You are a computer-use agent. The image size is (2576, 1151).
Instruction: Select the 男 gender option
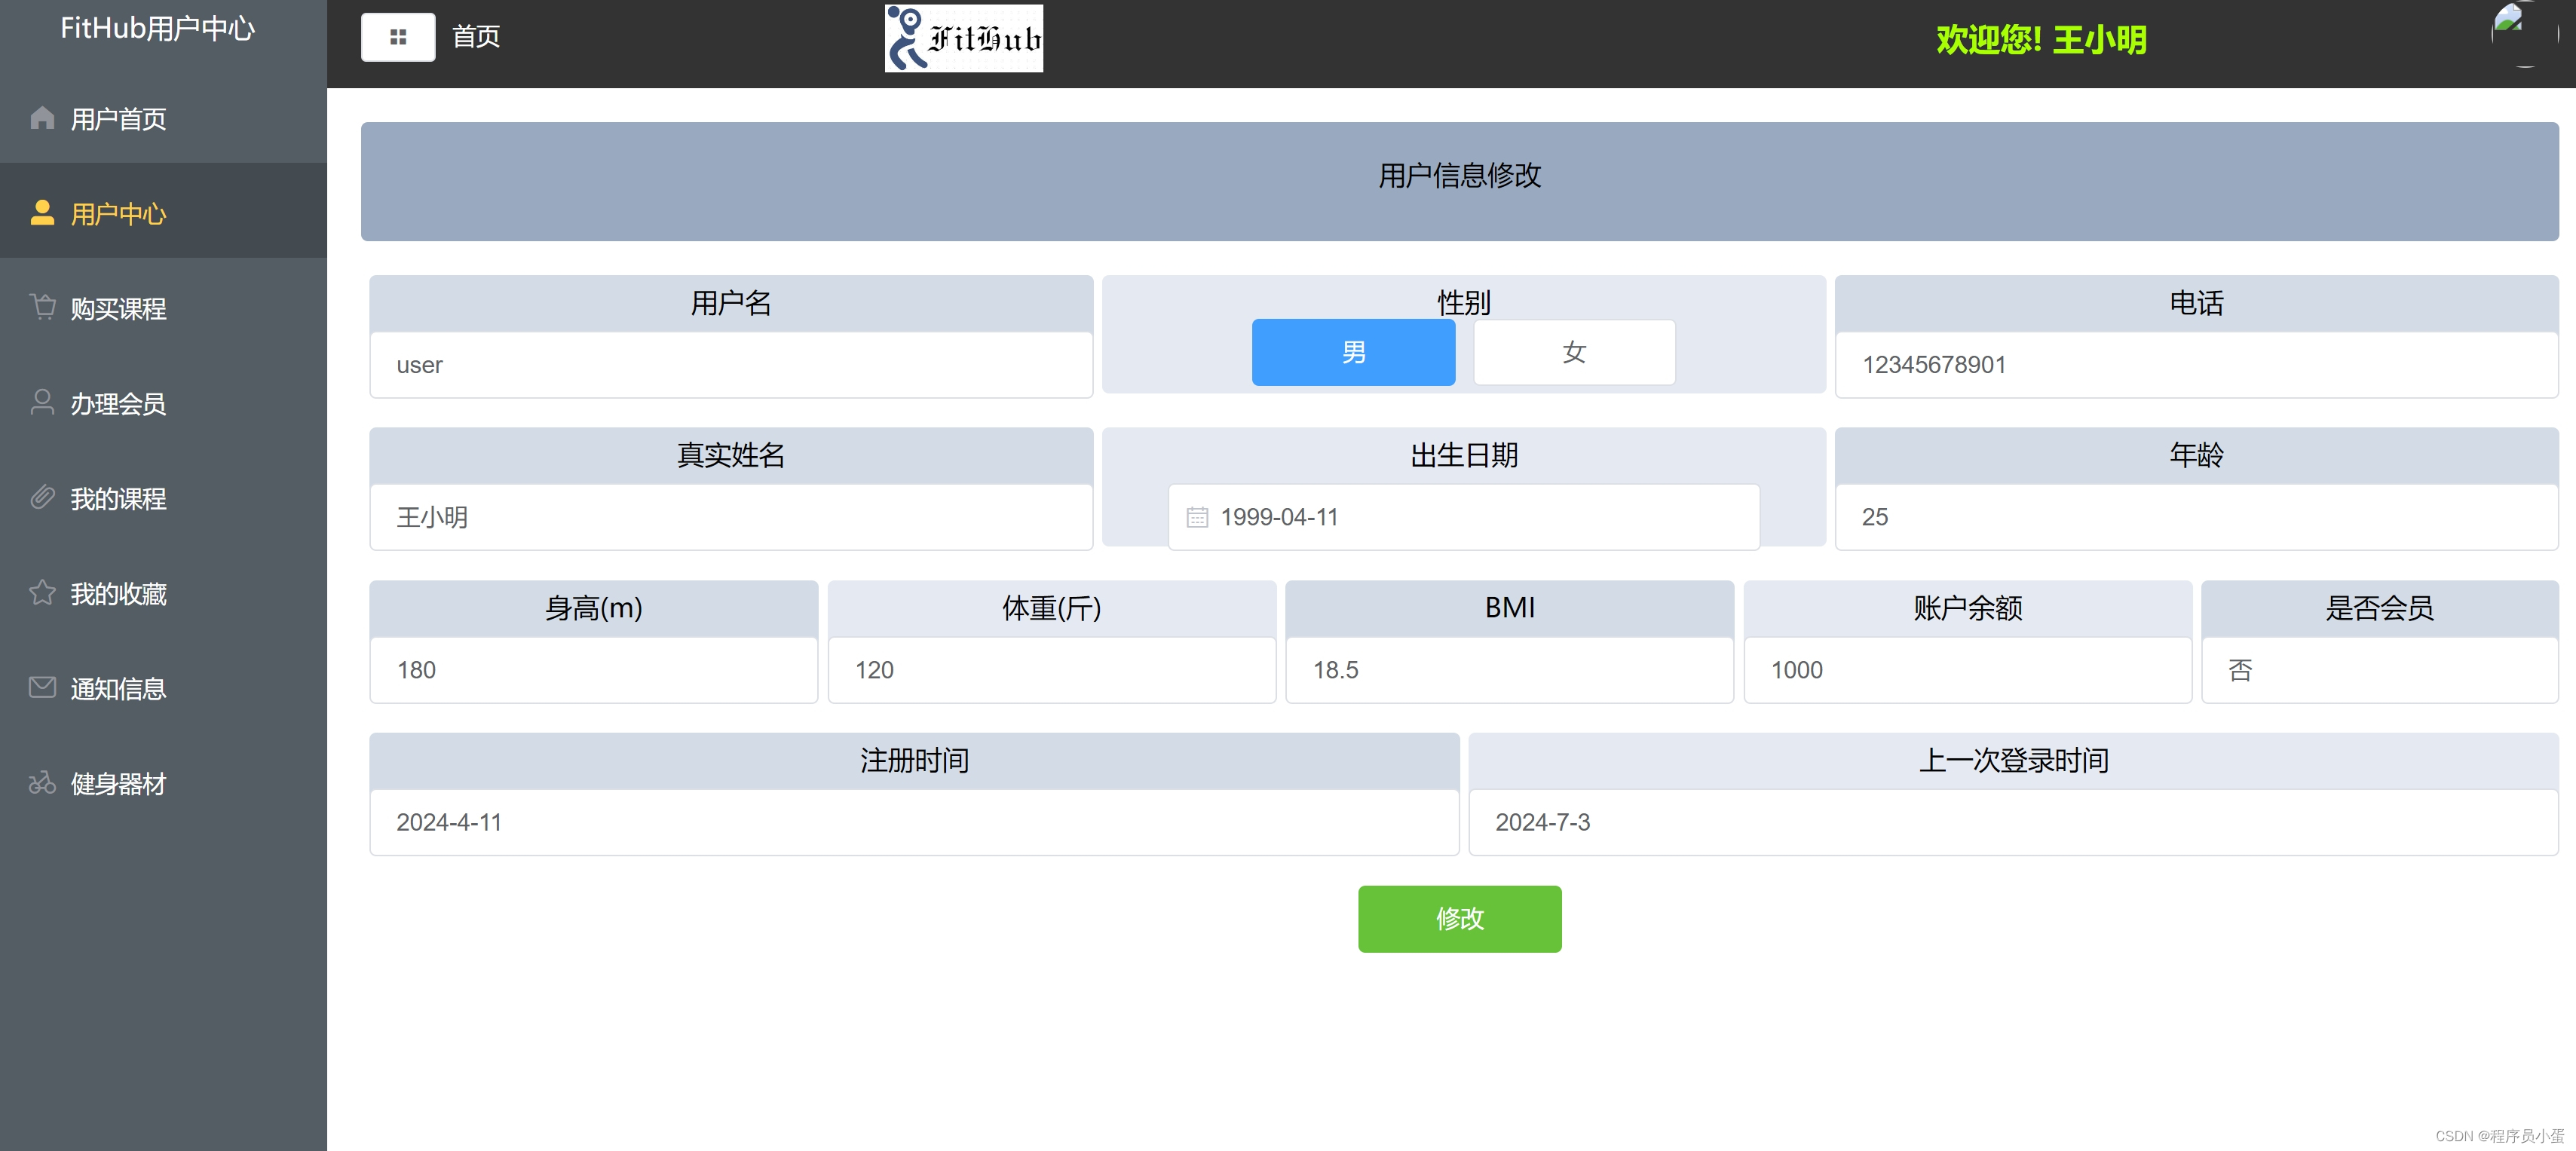pyautogui.click(x=1353, y=352)
